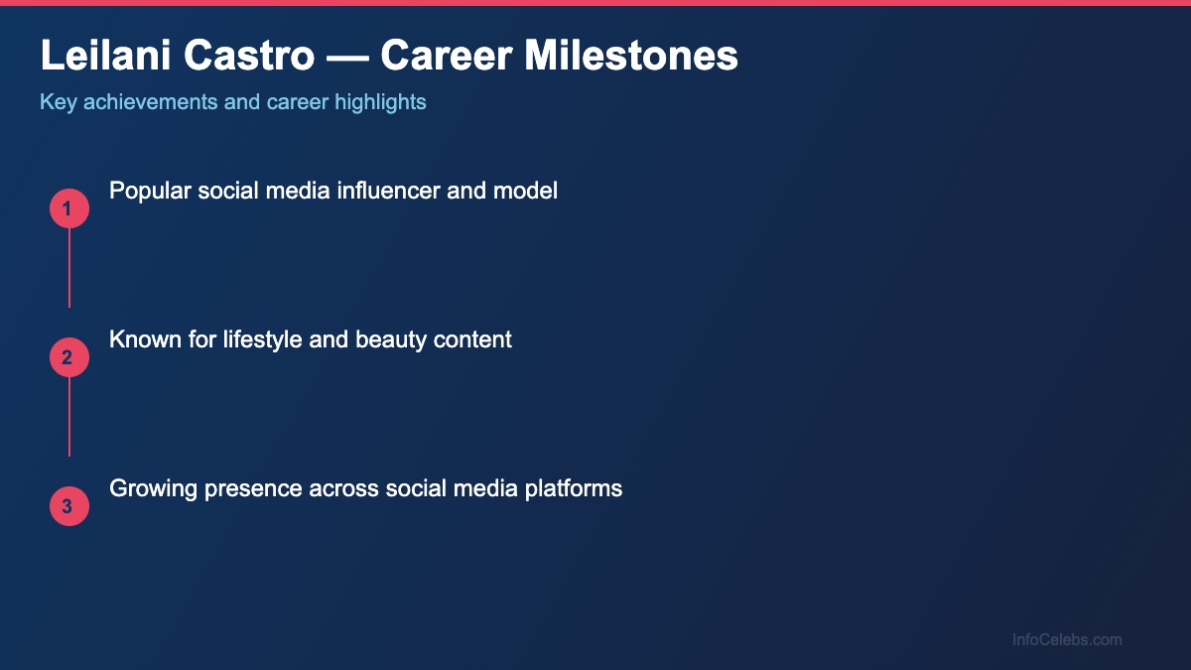This screenshot has width=1191, height=670.
Task: Expand the "Popular social media influencer" milestone entry
Action: 334,191
